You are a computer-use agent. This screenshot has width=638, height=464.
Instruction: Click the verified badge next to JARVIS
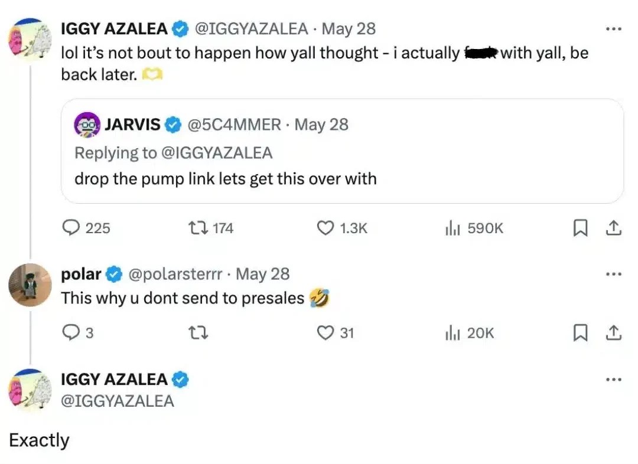click(171, 124)
